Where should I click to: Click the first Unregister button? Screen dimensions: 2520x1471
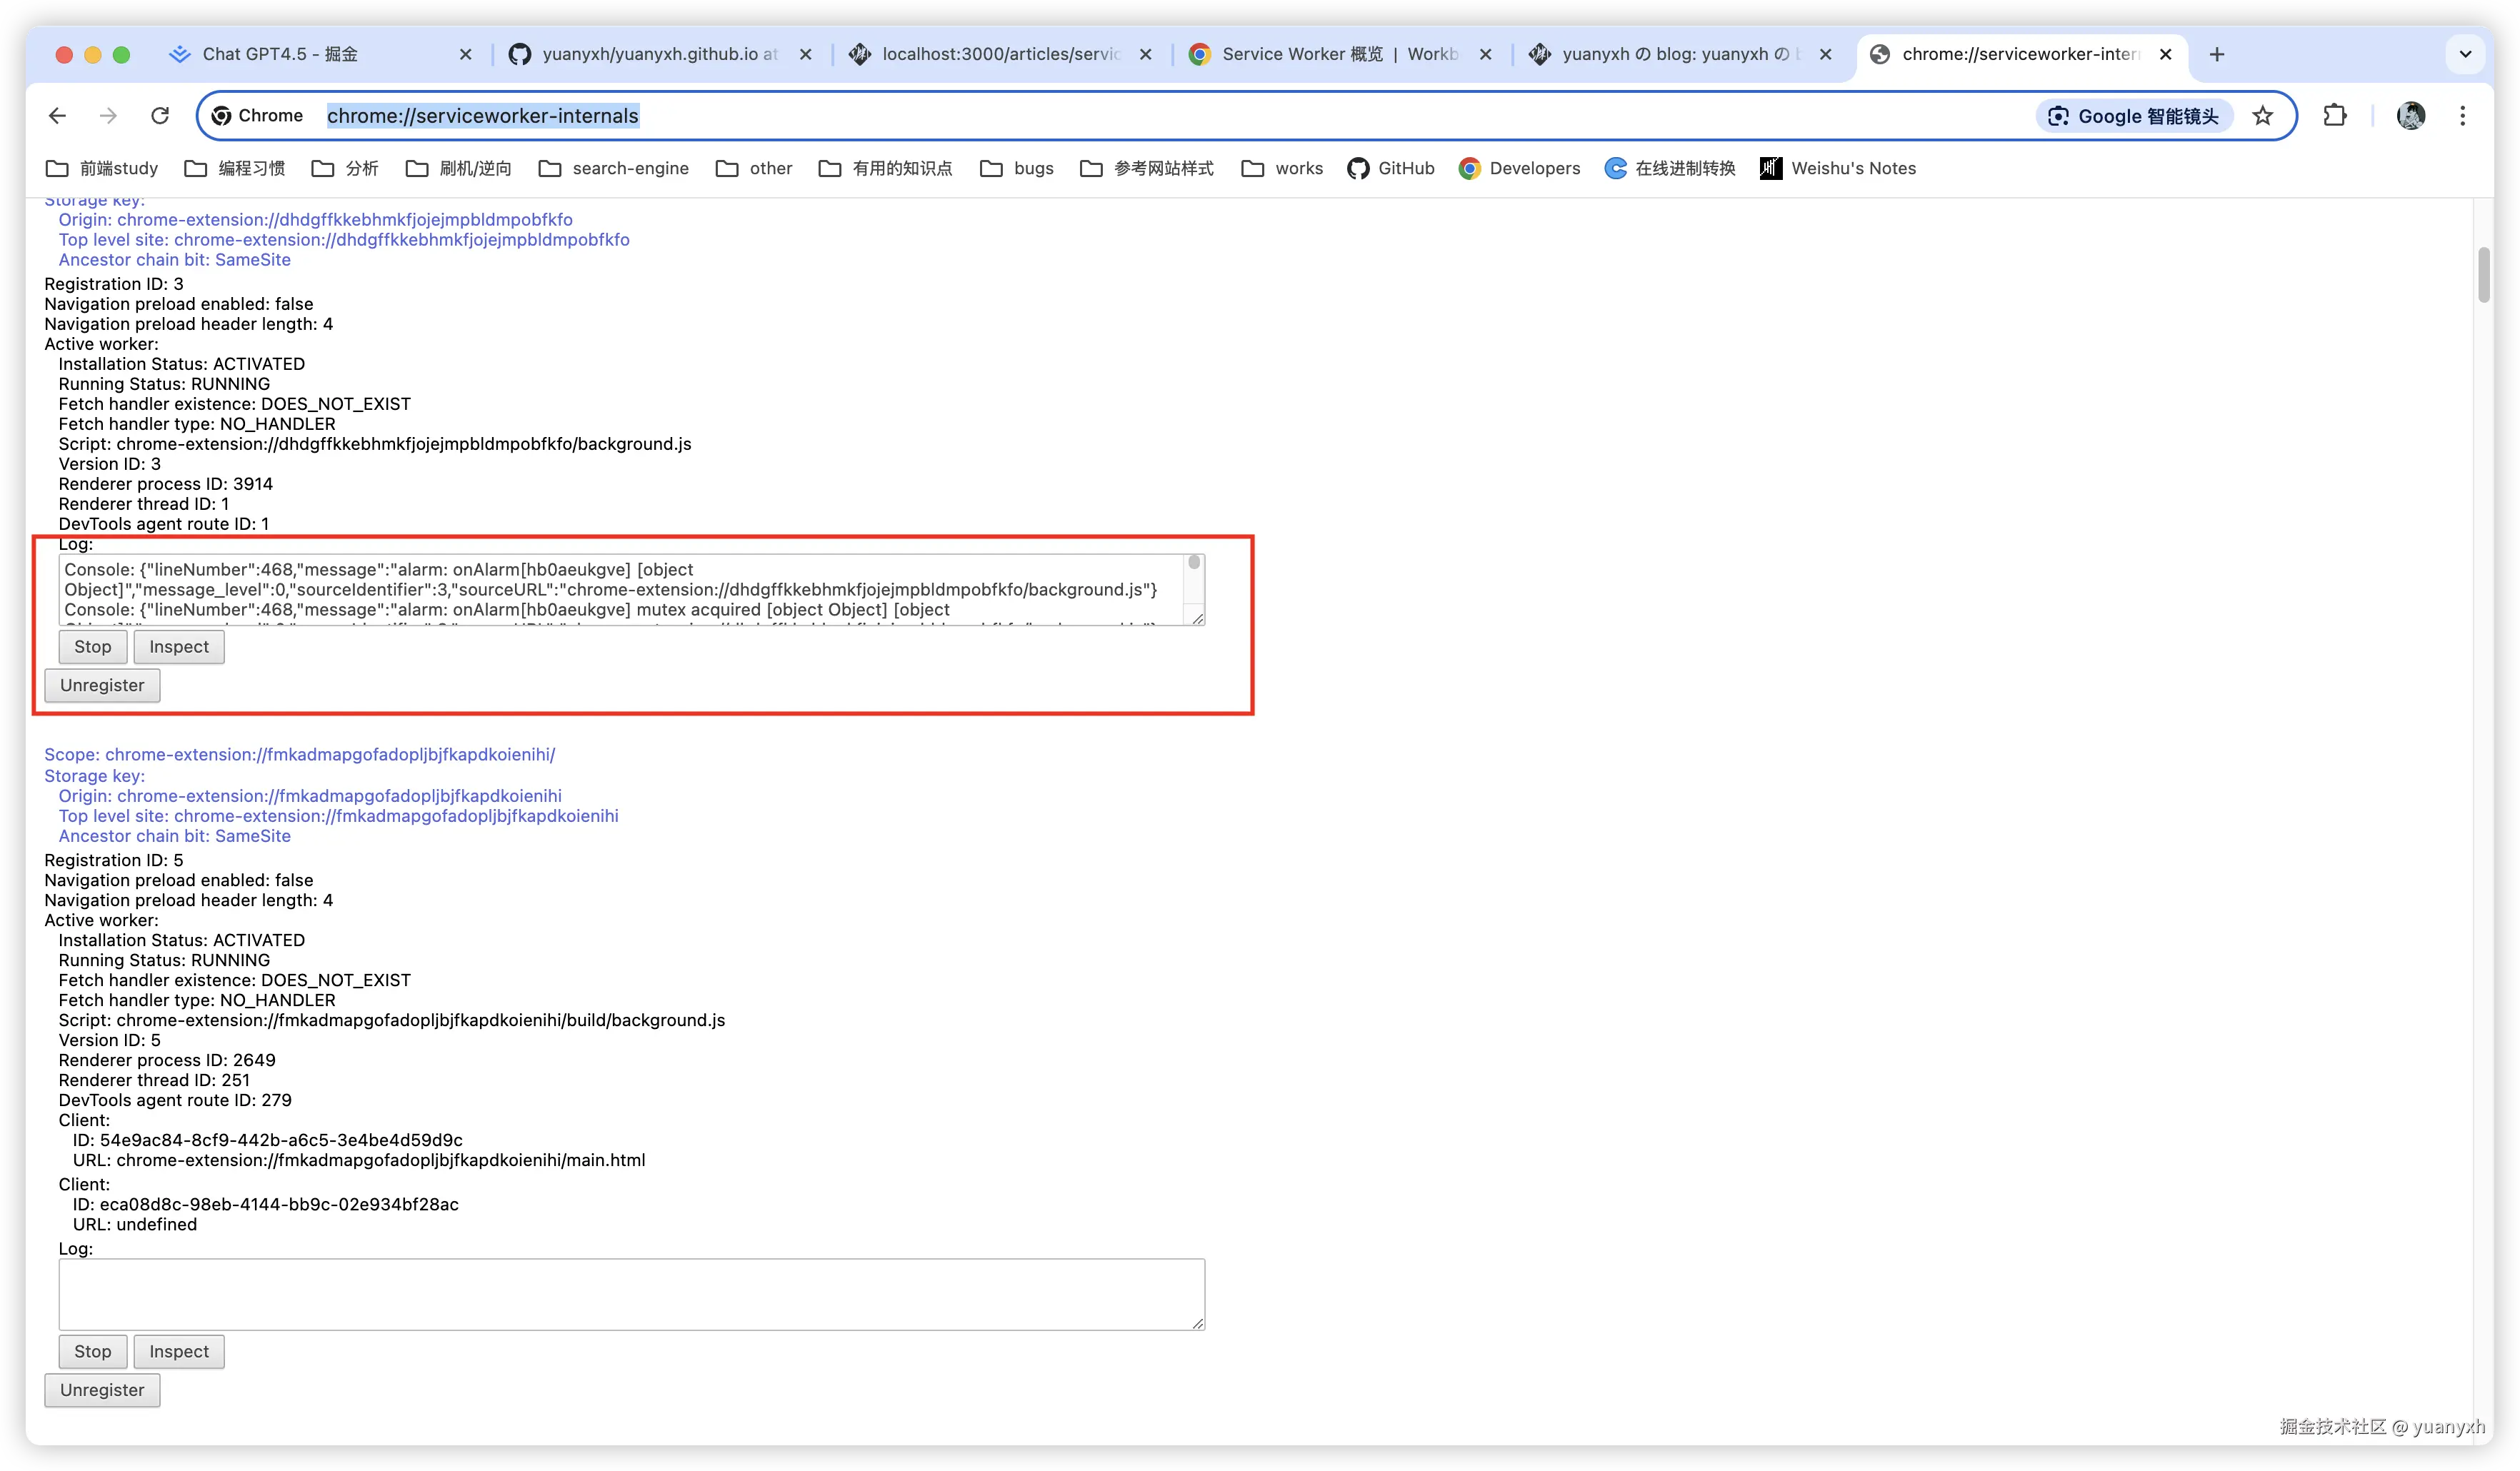(102, 685)
